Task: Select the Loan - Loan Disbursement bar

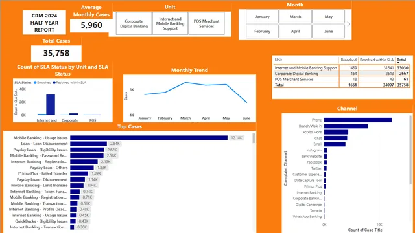Action: pos(89,144)
